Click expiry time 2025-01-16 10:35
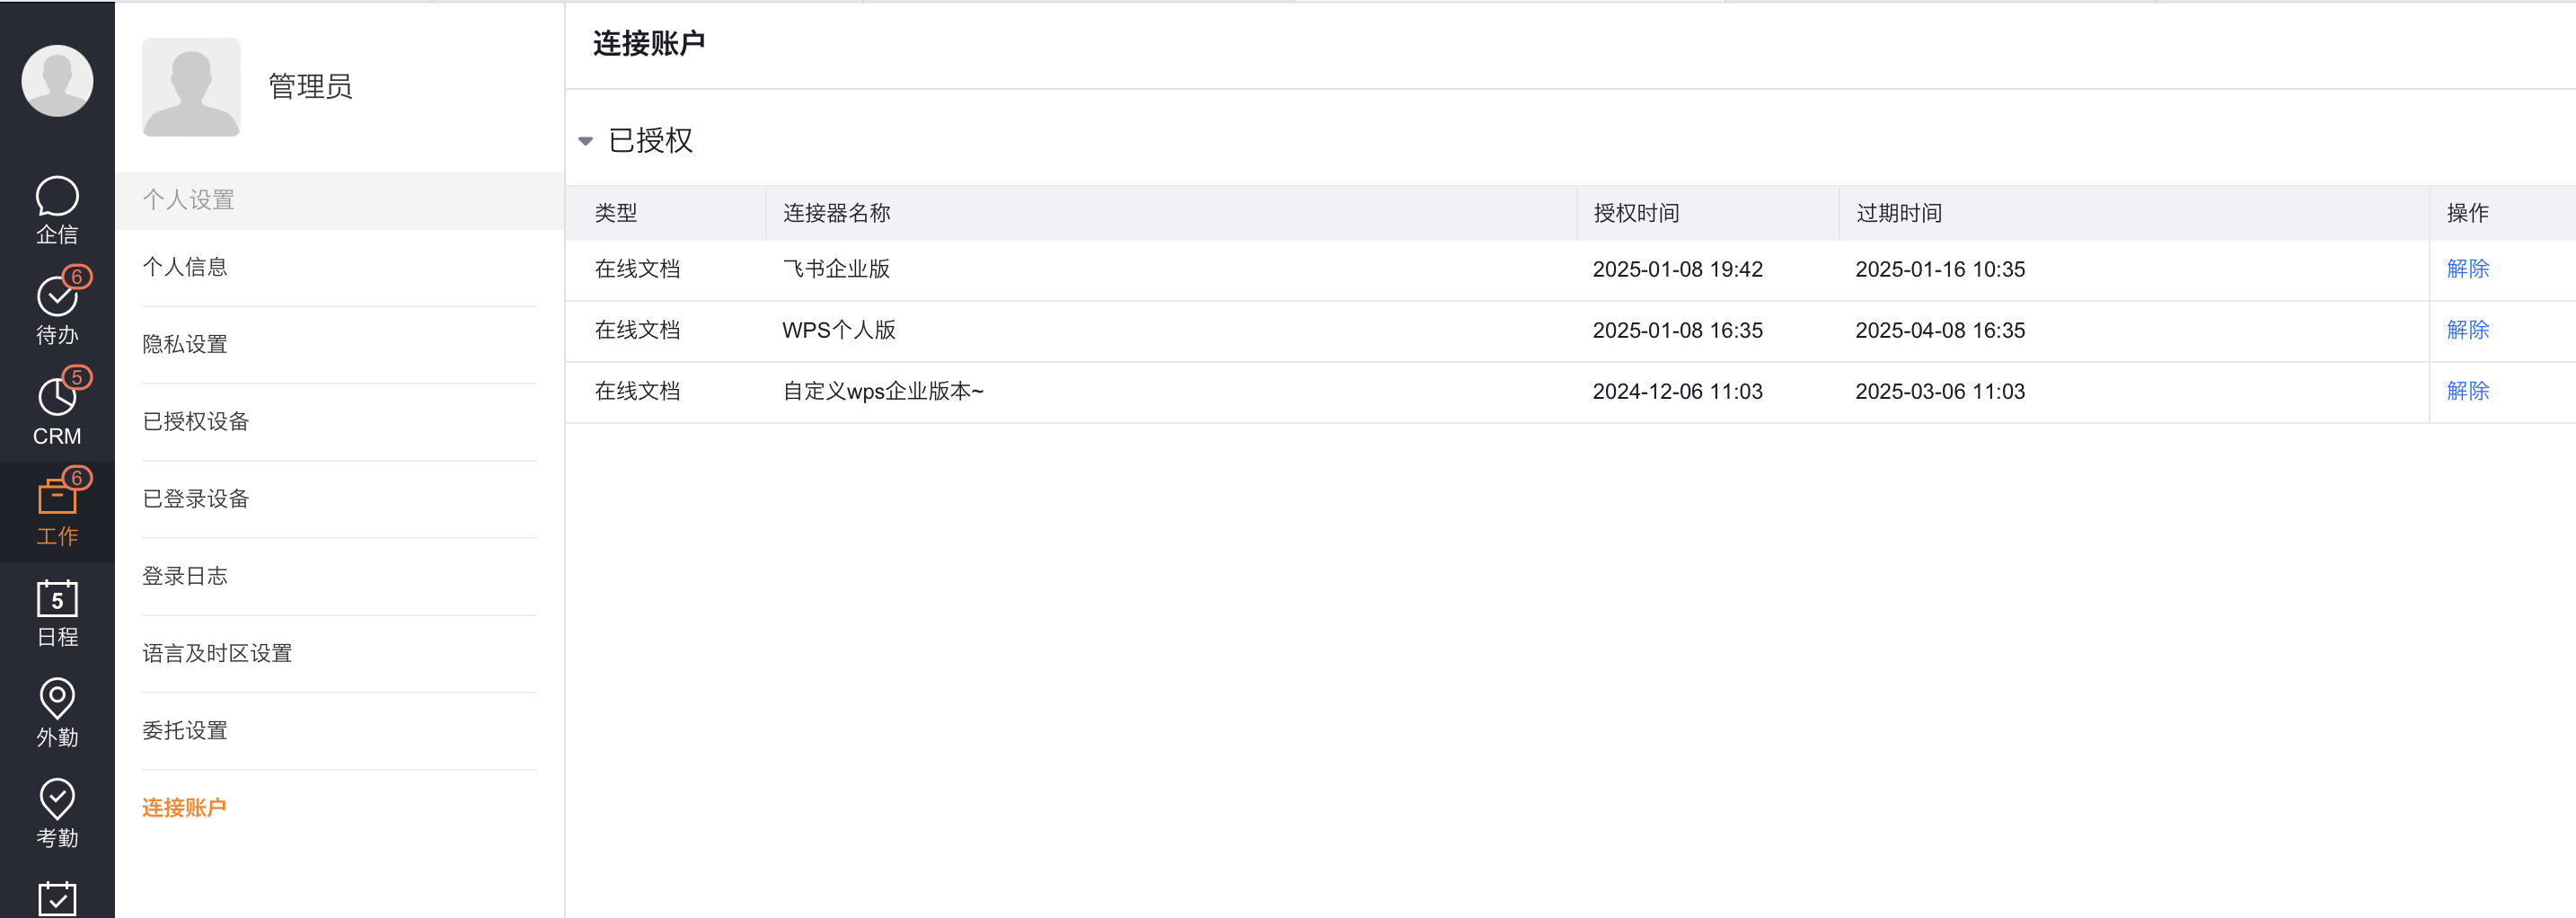This screenshot has height=918, width=2576. tap(1940, 269)
